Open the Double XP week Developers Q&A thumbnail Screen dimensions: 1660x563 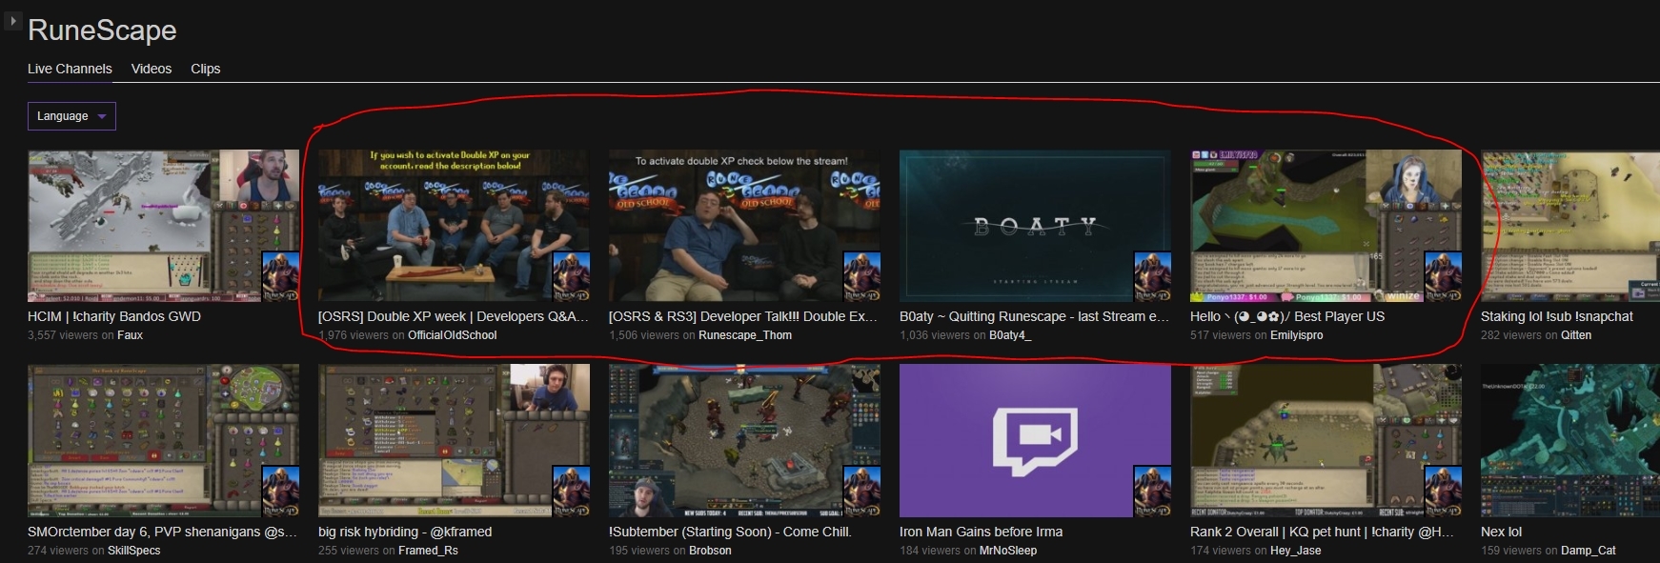(x=454, y=226)
